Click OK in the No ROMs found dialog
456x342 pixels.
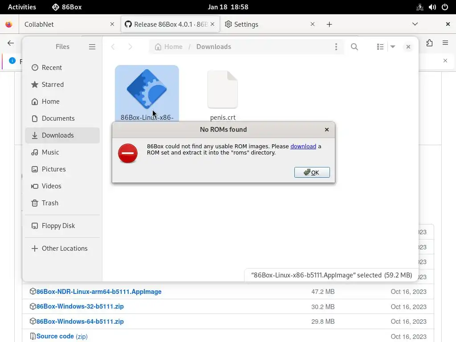point(312,172)
